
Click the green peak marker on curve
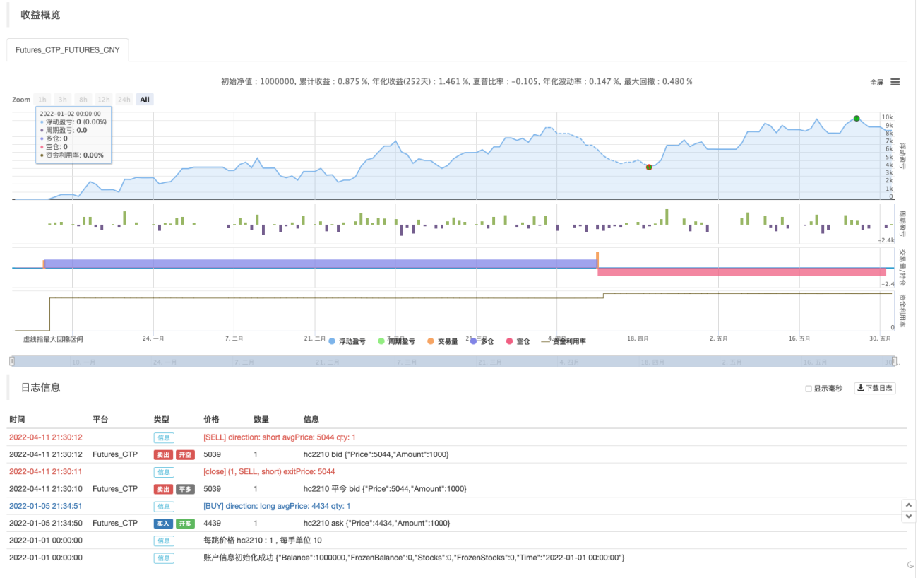(x=856, y=118)
